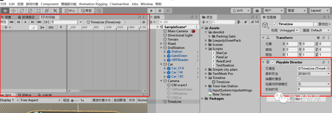Viewport: 332px width, 113px height.
Task: Collapse the Car hierarchy group
Action: [x=161, y=64]
